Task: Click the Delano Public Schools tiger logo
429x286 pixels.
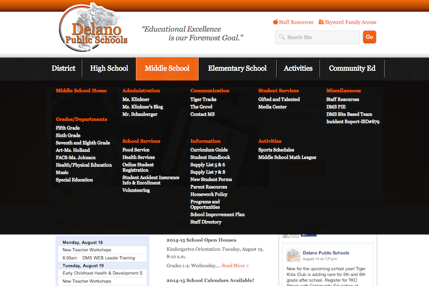Action: click(x=93, y=27)
